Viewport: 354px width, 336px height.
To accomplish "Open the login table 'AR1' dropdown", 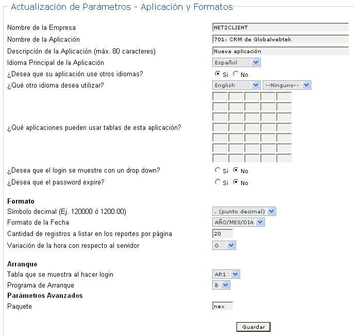I will pyautogui.click(x=226, y=275).
